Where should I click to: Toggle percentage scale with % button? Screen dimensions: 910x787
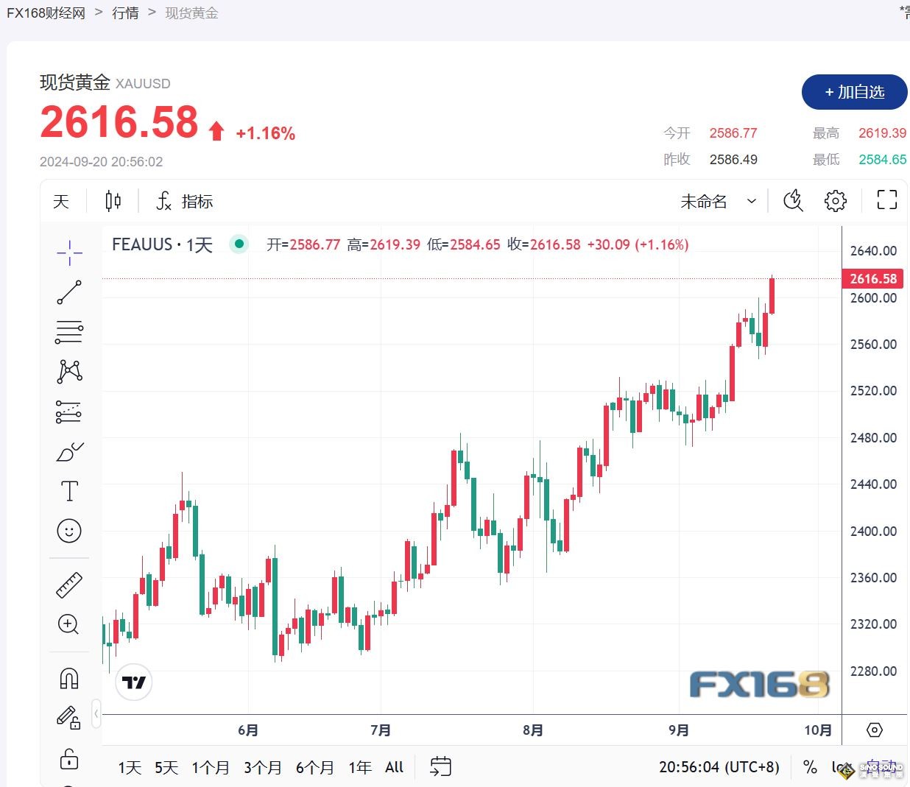coord(810,767)
